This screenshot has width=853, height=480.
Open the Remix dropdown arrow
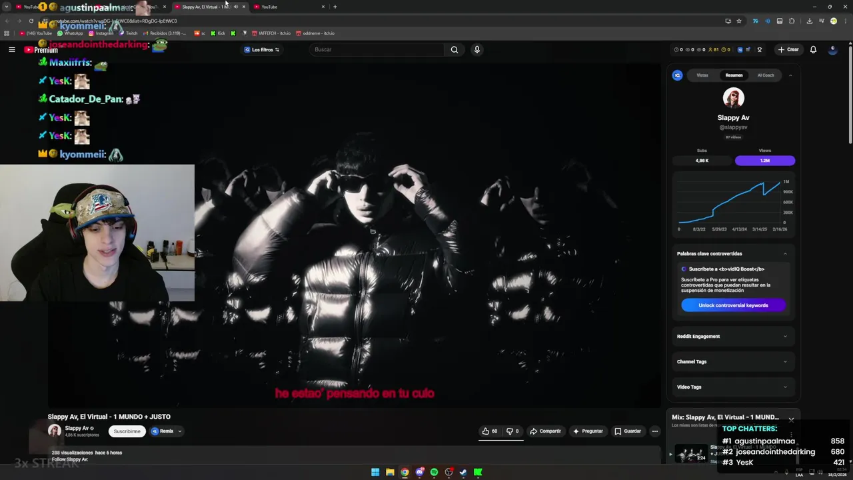[x=179, y=431]
